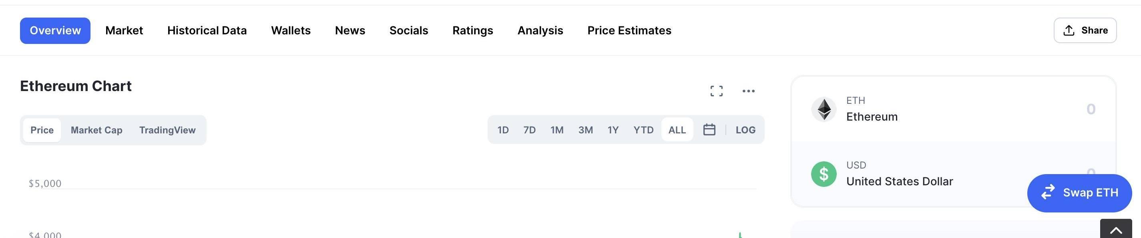Click the Ethereum coin logo icon

pos(824,109)
